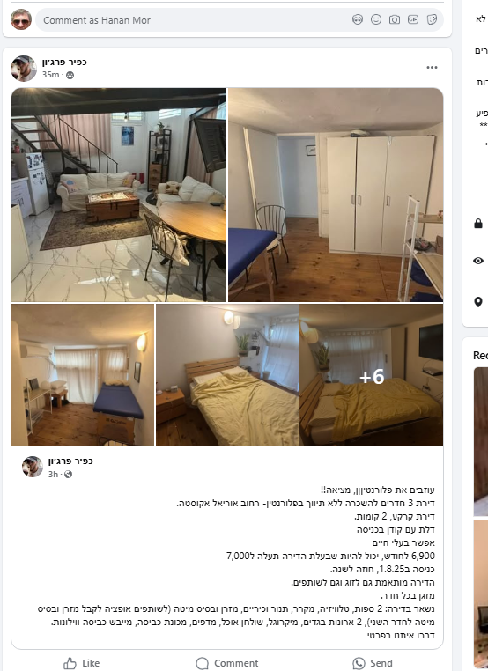Attach a photo using the camera icon
The image size is (488, 671).
tap(395, 19)
